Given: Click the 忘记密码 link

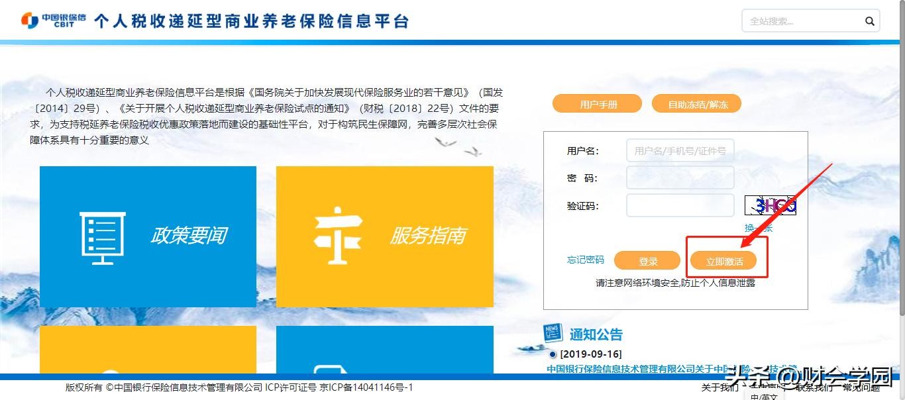Looking at the screenshot, I should click(586, 260).
